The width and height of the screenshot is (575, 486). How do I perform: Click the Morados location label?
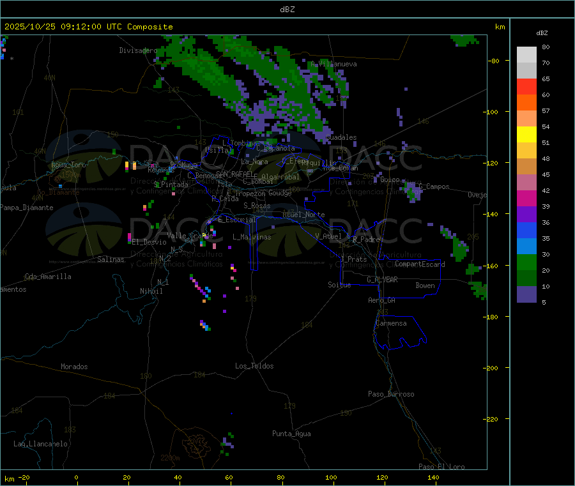74,367
